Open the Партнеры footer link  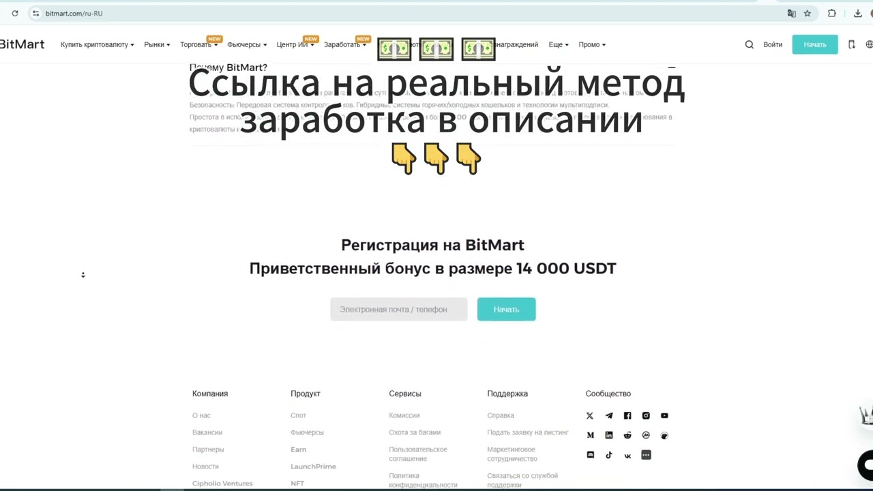tap(208, 449)
